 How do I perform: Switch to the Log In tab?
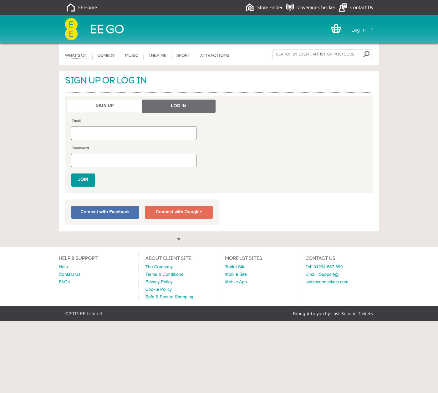pos(178,106)
